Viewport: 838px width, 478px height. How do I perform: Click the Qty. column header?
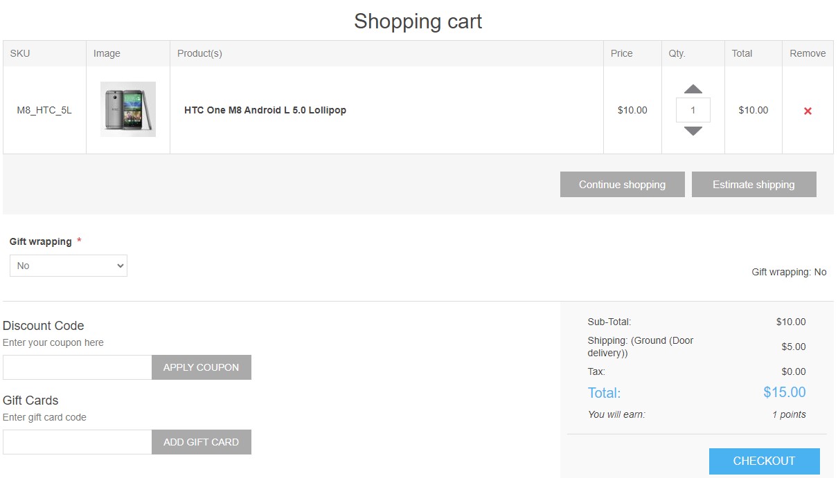(x=677, y=53)
